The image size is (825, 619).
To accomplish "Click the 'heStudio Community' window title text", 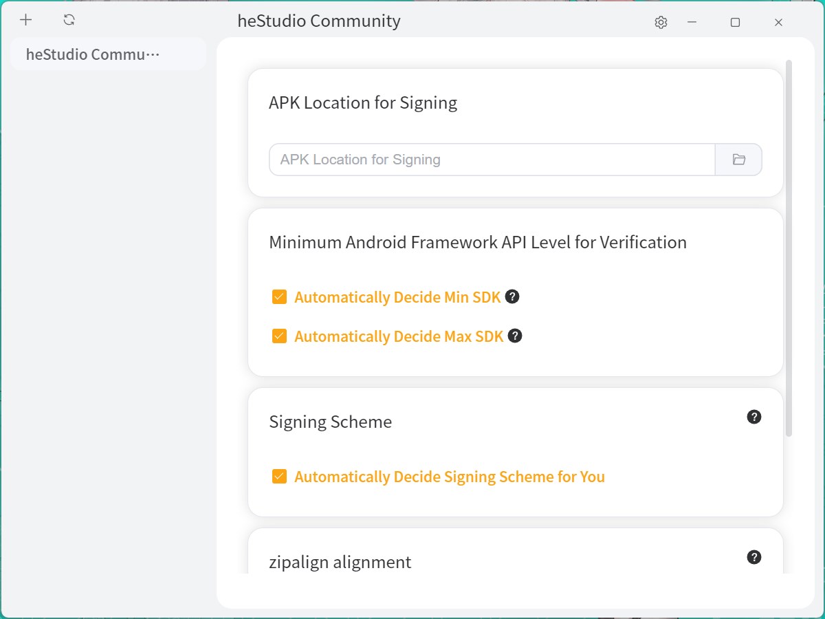I will tap(319, 21).
